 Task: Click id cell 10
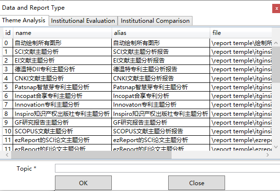click(8, 131)
